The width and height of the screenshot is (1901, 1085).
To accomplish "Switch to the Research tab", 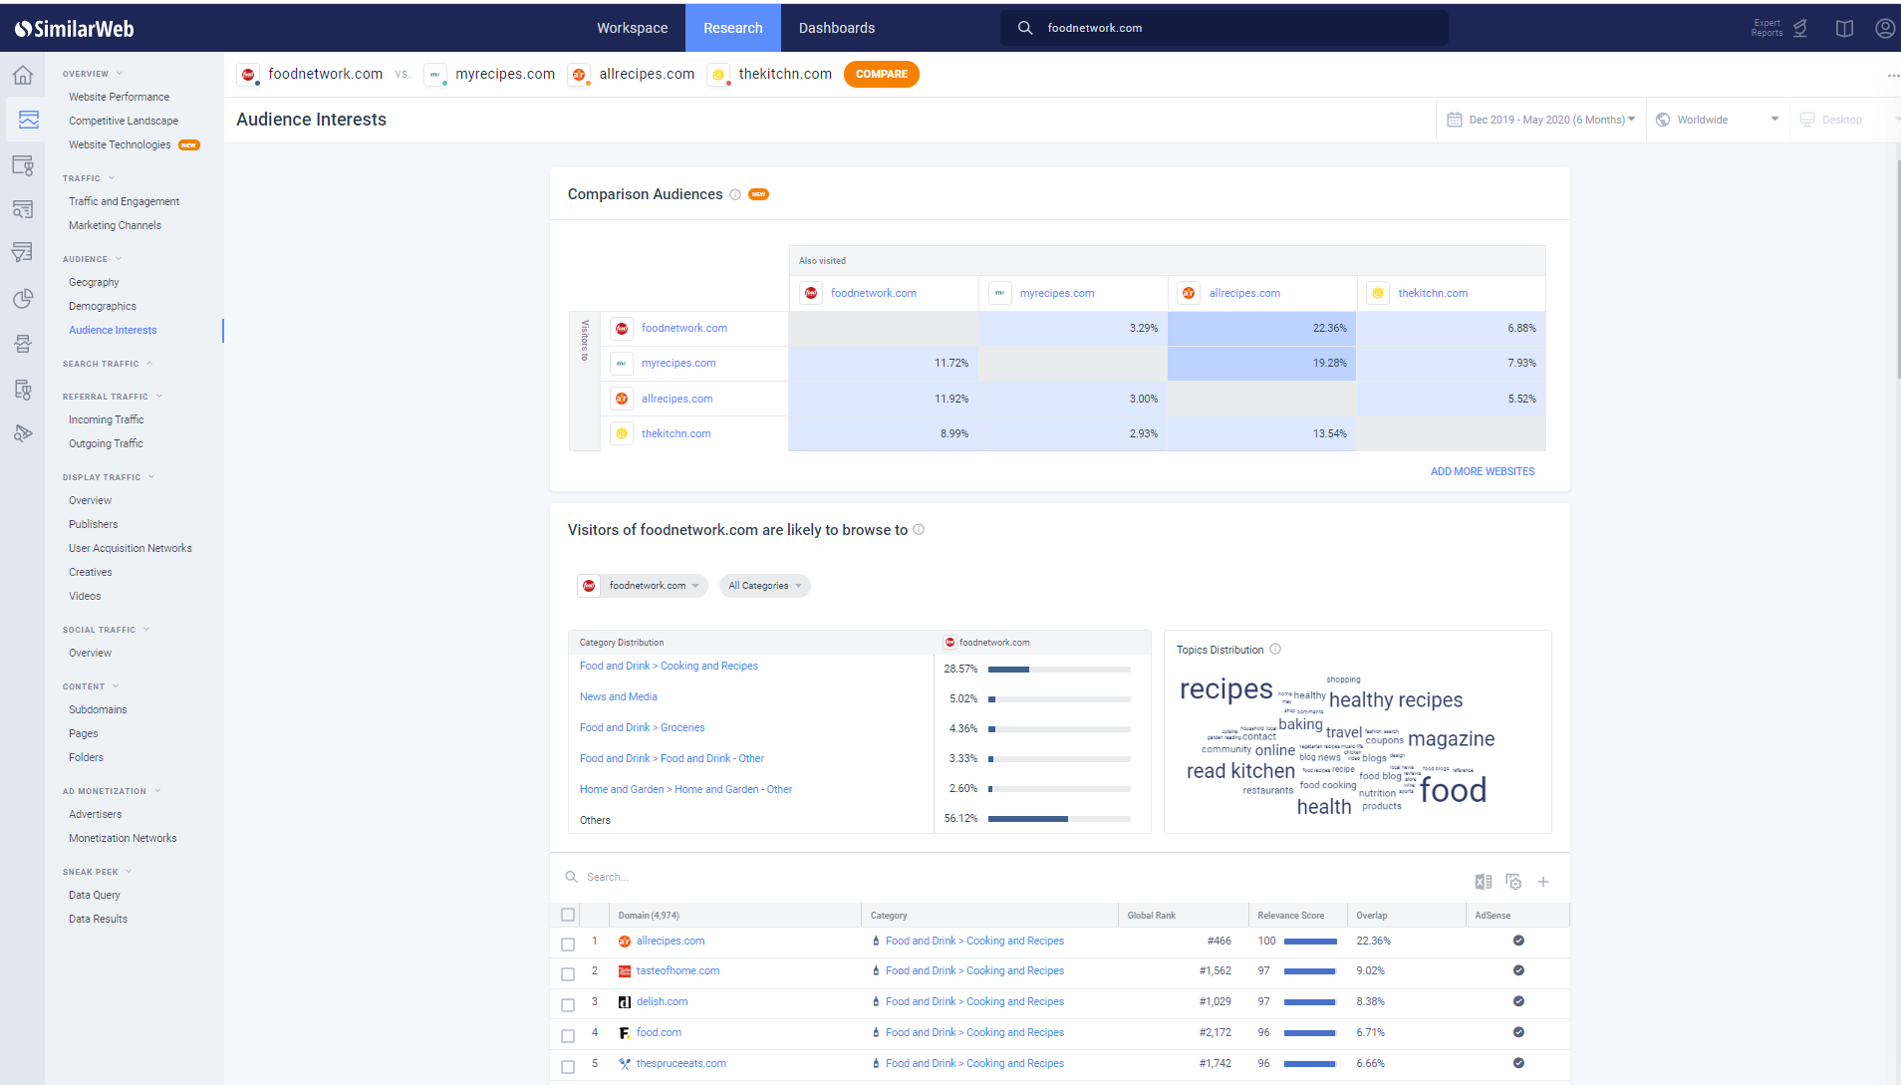I will pyautogui.click(x=733, y=28).
